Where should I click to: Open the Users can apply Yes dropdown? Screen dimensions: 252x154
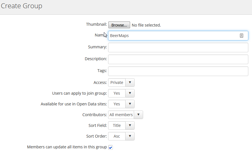[x=117, y=93]
